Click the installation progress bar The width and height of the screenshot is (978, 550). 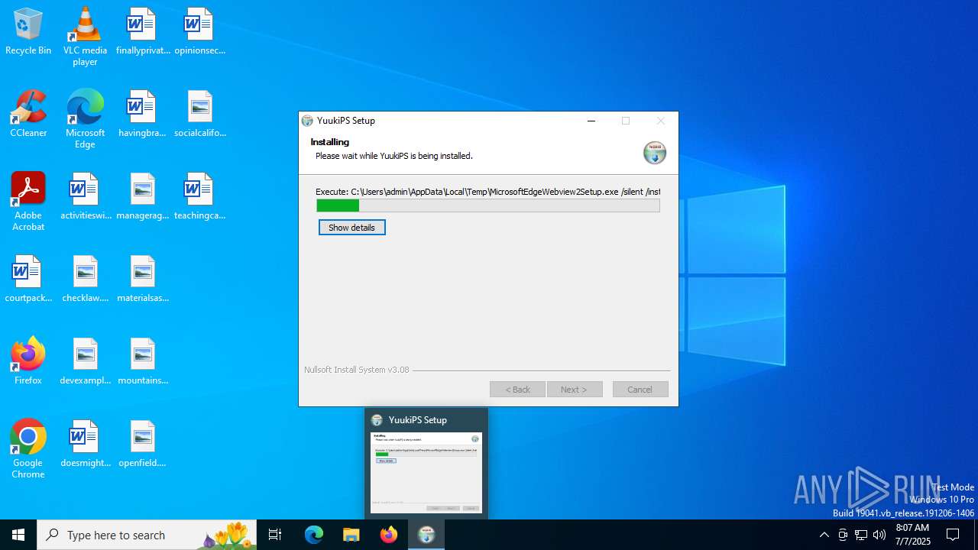(488, 205)
